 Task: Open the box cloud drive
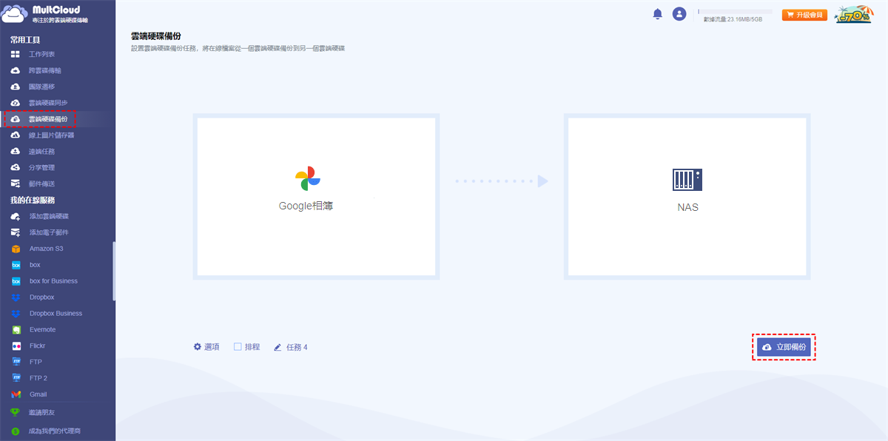[x=27, y=265]
